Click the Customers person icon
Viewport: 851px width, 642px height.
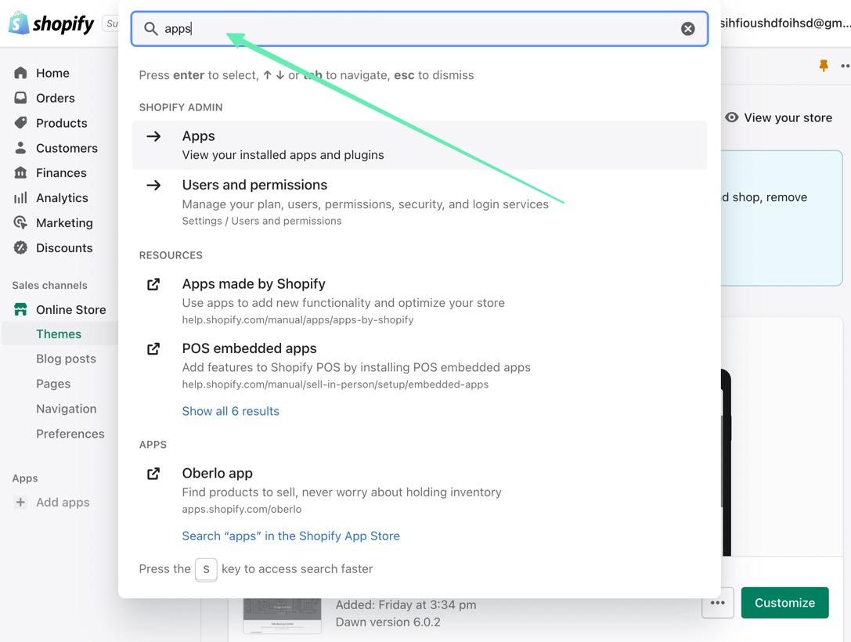(x=20, y=148)
